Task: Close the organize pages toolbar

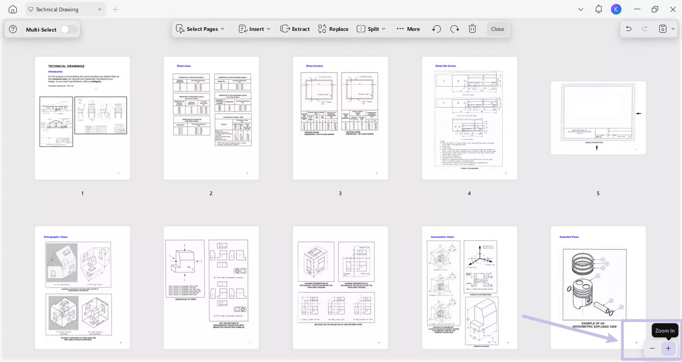Action: (497, 29)
